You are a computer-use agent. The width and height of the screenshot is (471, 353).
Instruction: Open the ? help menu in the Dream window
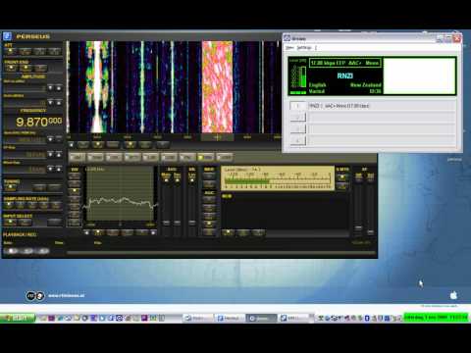point(316,48)
